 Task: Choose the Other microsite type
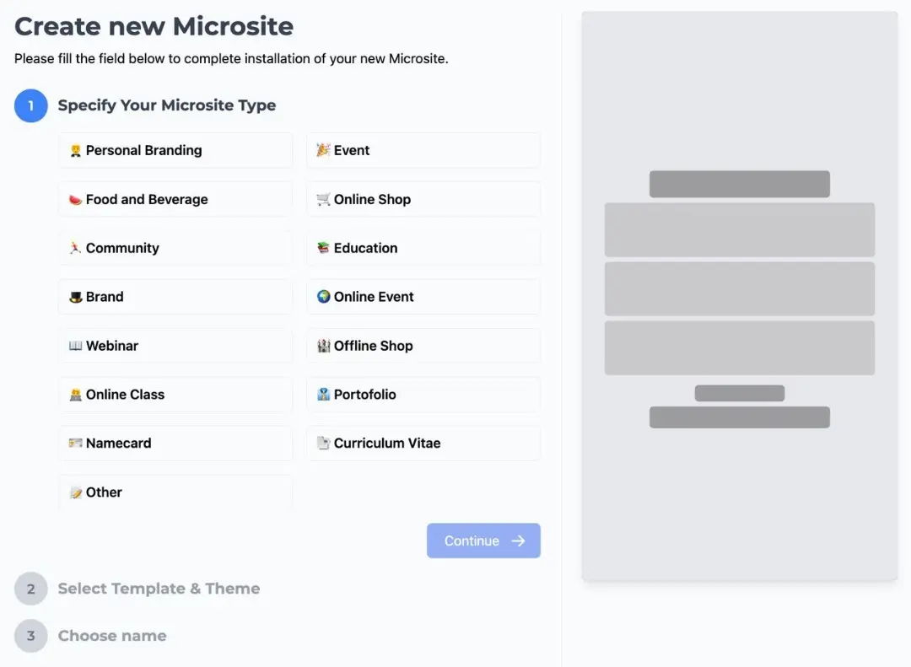click(x=175, y=492)
